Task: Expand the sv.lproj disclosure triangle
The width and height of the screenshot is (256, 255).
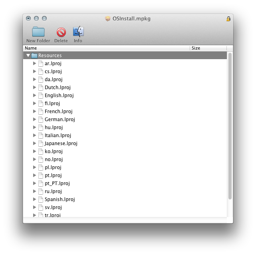Action: (34, 207)
